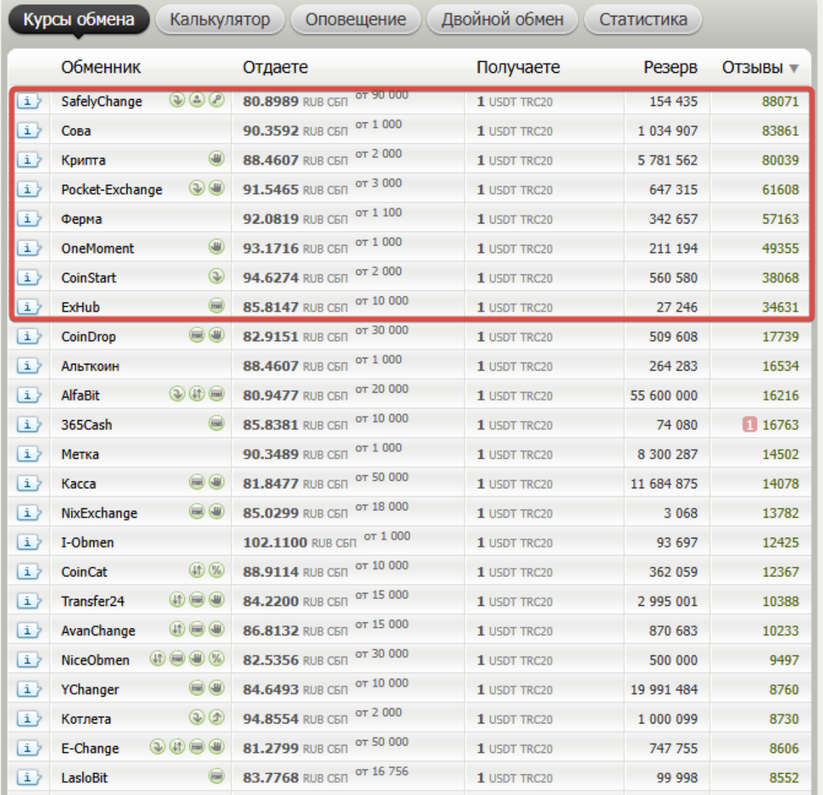Screen dimensions: 823x795
Task: Open the Transfer24 exchanger link
Action: click(93, 601)
